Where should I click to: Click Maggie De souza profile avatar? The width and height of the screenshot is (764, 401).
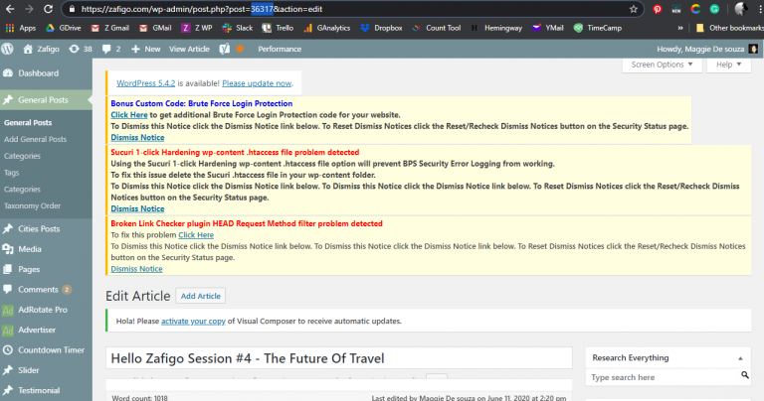tap(753, 49)
